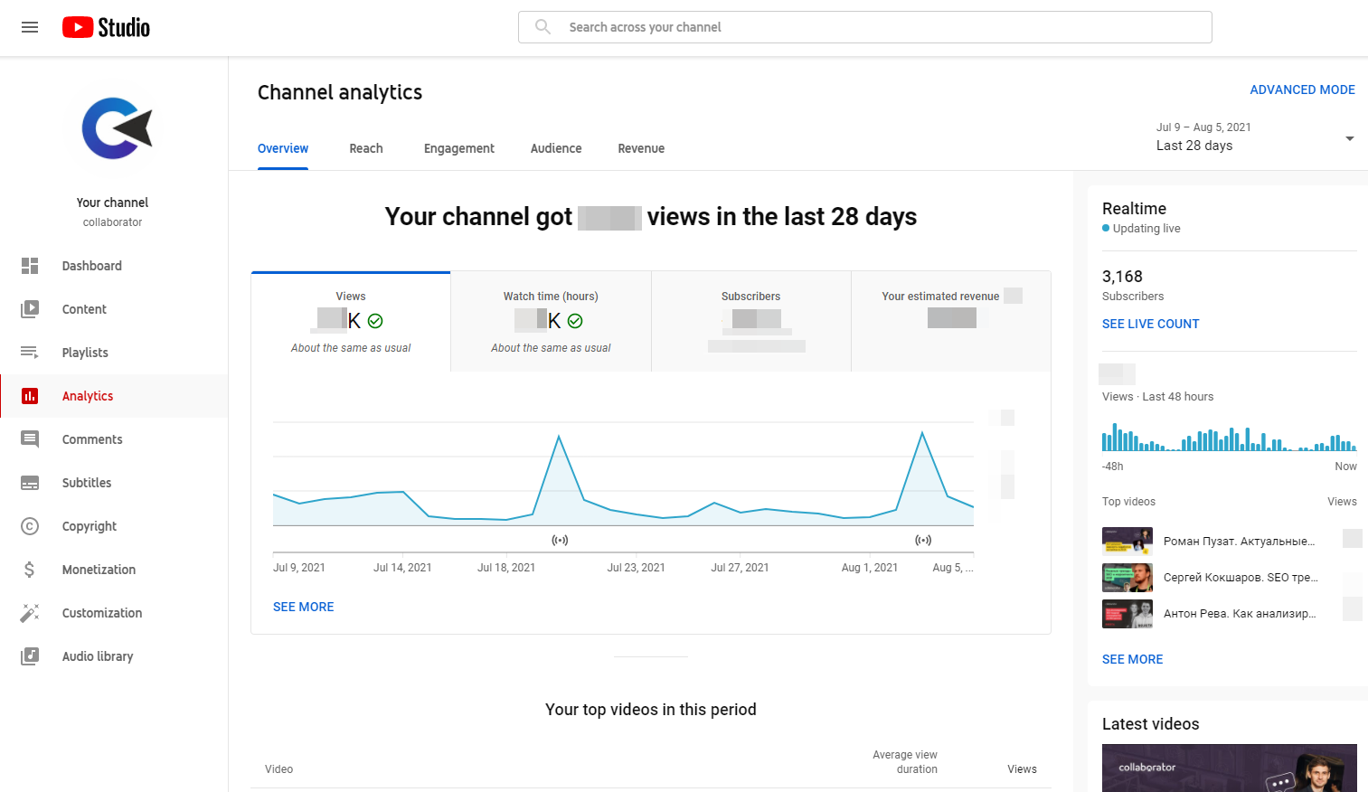1368x792 pixels.
Task: Open the Роман Пузат video thumbnail
Action: 1127,541
